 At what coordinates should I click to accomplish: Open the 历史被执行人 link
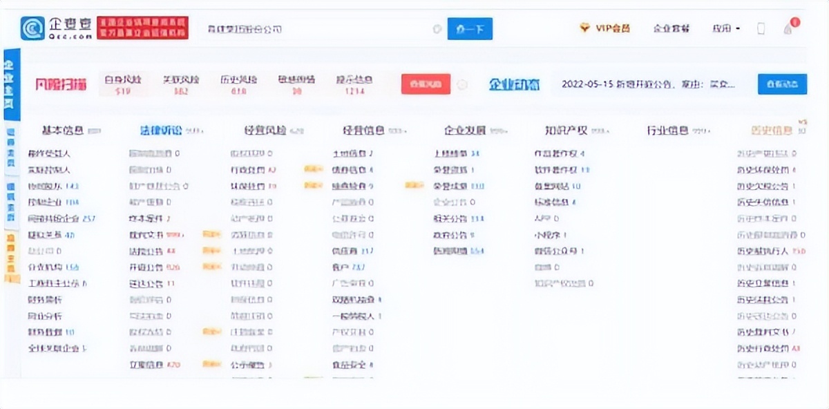[x=762, y=251]
